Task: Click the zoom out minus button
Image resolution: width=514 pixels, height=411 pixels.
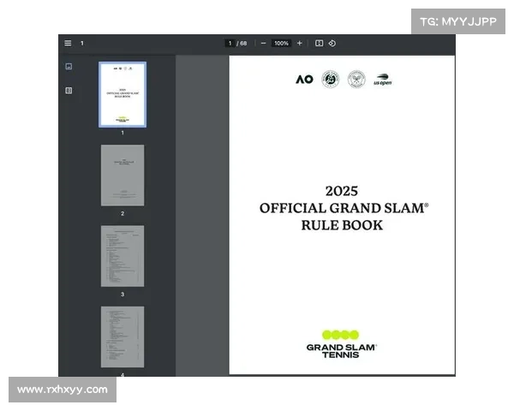Action: click(263, 44)
